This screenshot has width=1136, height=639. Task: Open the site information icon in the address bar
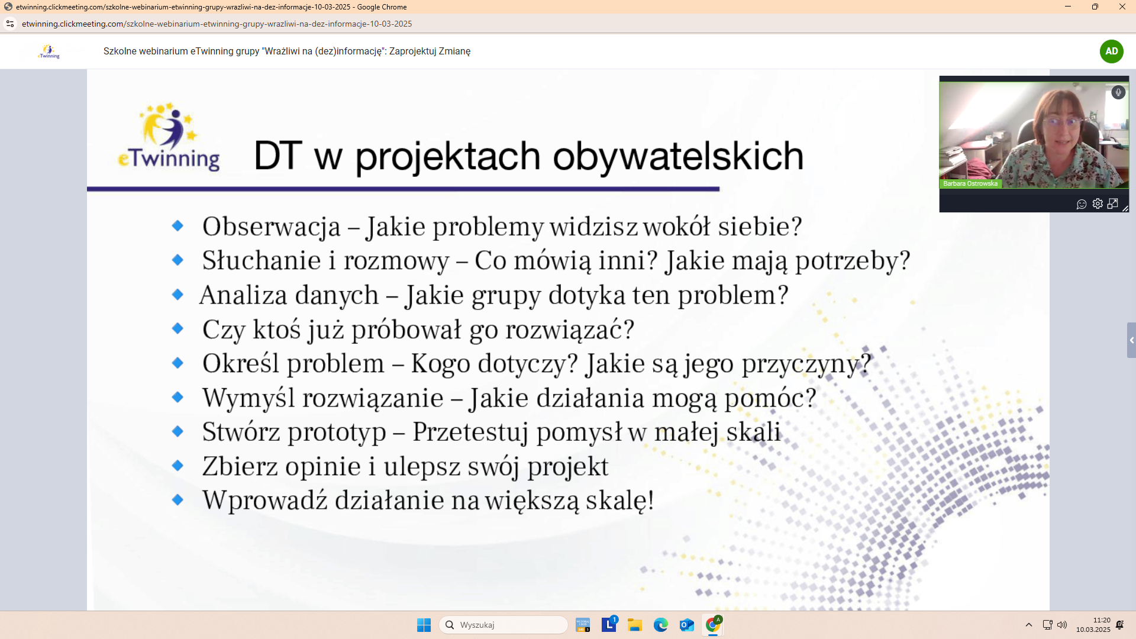click(x=10, y=24)
